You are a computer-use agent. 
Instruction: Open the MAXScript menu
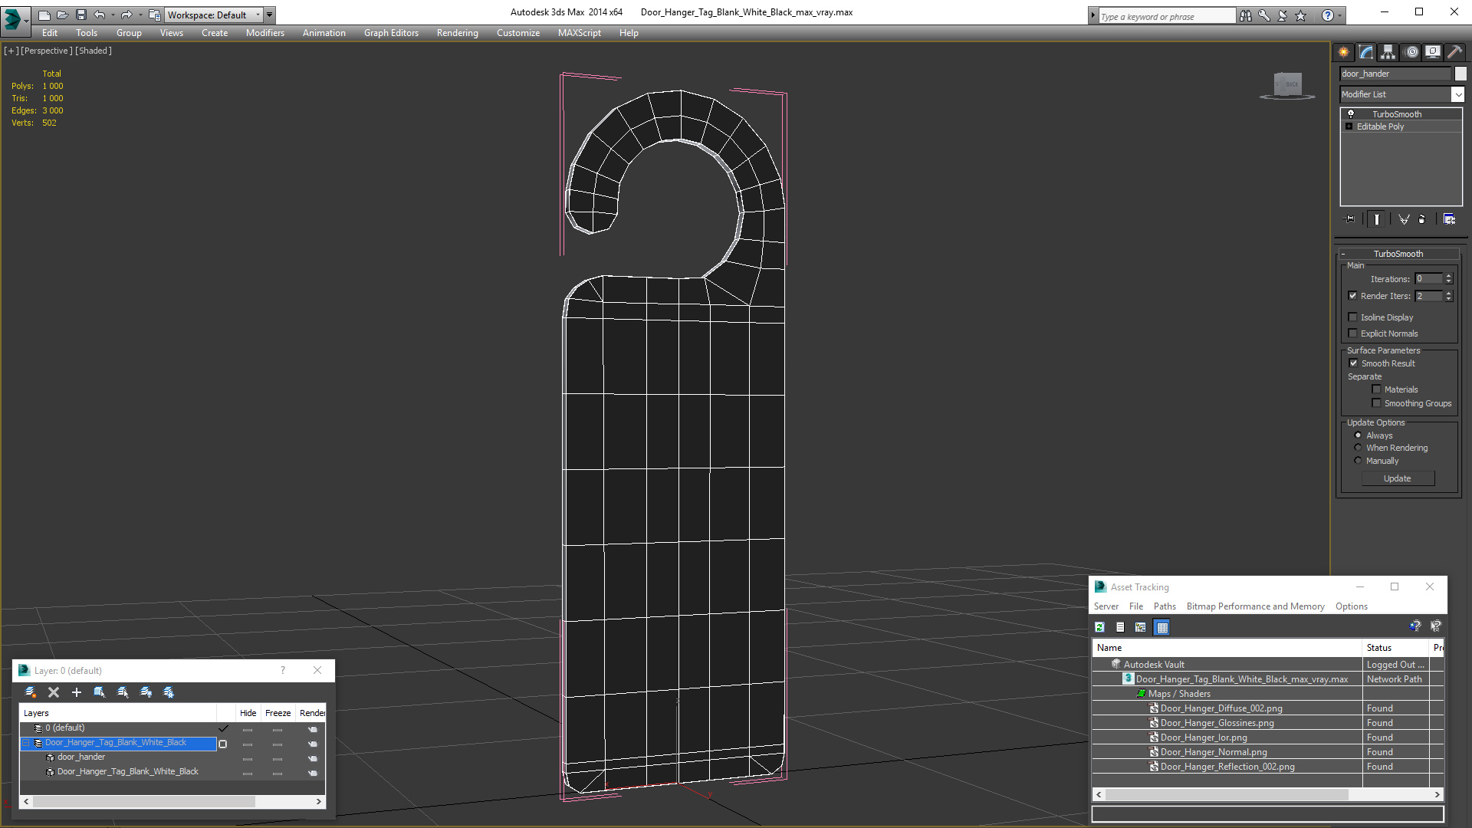point(579,33)
